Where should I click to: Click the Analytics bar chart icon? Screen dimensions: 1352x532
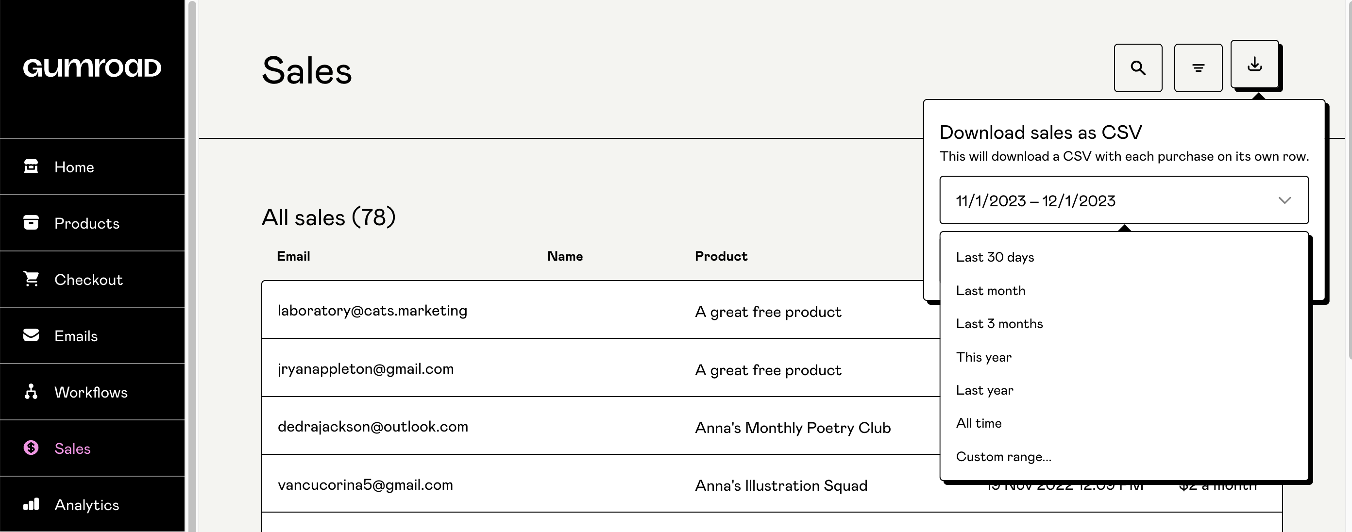click(x=31, y=504)
